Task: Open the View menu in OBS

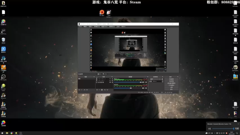Action: pos(91,27)
